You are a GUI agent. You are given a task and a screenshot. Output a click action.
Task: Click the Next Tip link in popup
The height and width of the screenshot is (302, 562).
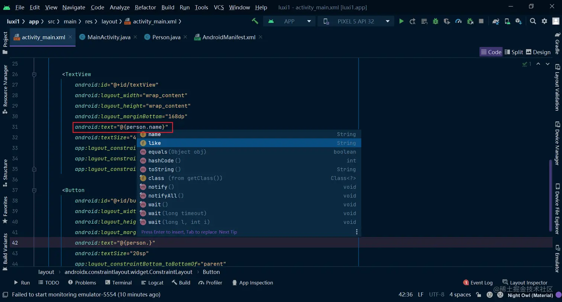[228, 232]
